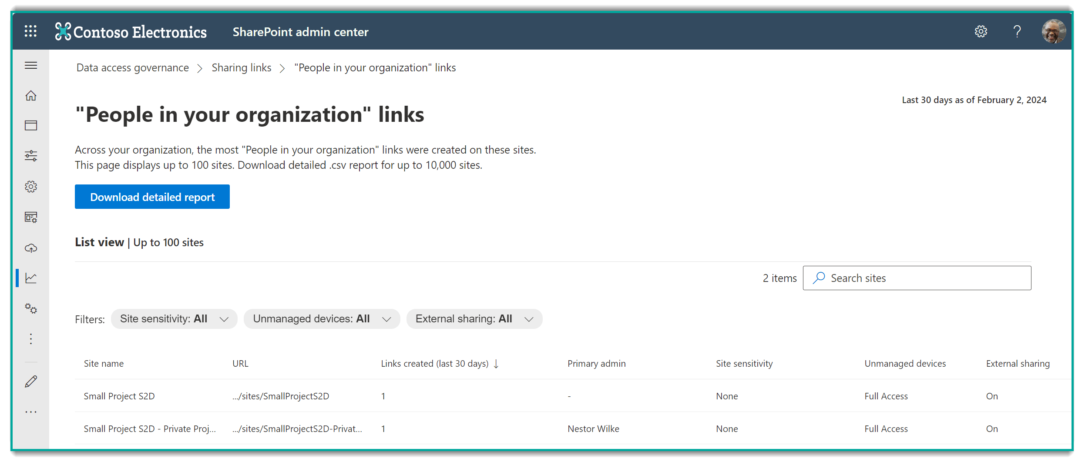Viewport: 1085px width, 462px height.
Task: Open the Microsoft 365 app launcher grid
Action: click(31, 31)
